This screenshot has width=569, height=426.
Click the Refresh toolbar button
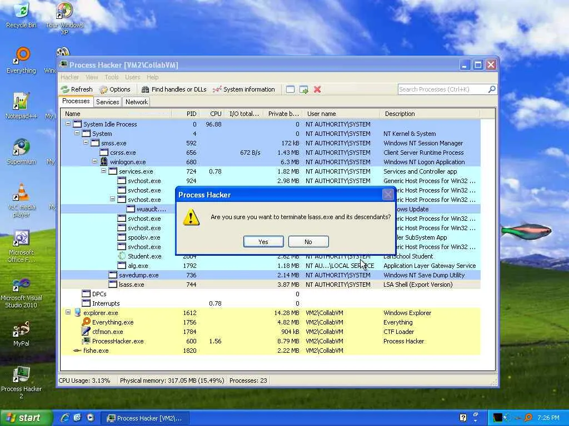pos(77,89)
